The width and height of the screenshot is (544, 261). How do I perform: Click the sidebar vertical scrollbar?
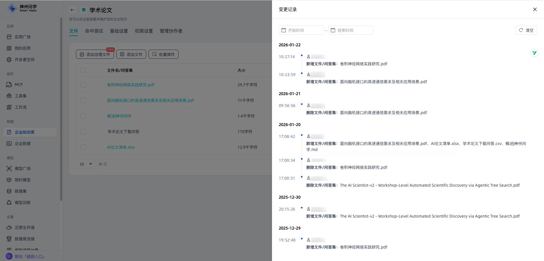coord(61,108)
